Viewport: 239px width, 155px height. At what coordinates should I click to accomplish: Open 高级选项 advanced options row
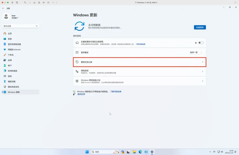point(140,72)
